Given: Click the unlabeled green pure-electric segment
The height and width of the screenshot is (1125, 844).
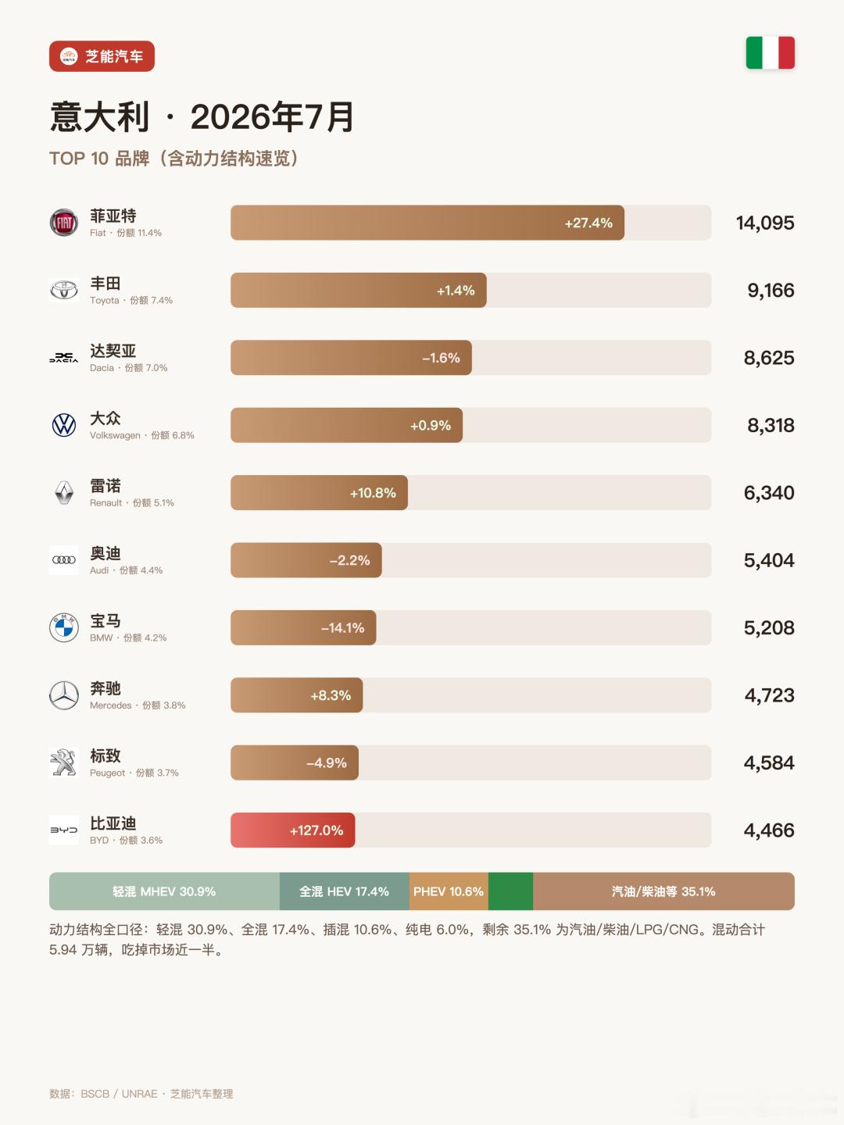Looking at the screenshot, I should coord(511,891).
